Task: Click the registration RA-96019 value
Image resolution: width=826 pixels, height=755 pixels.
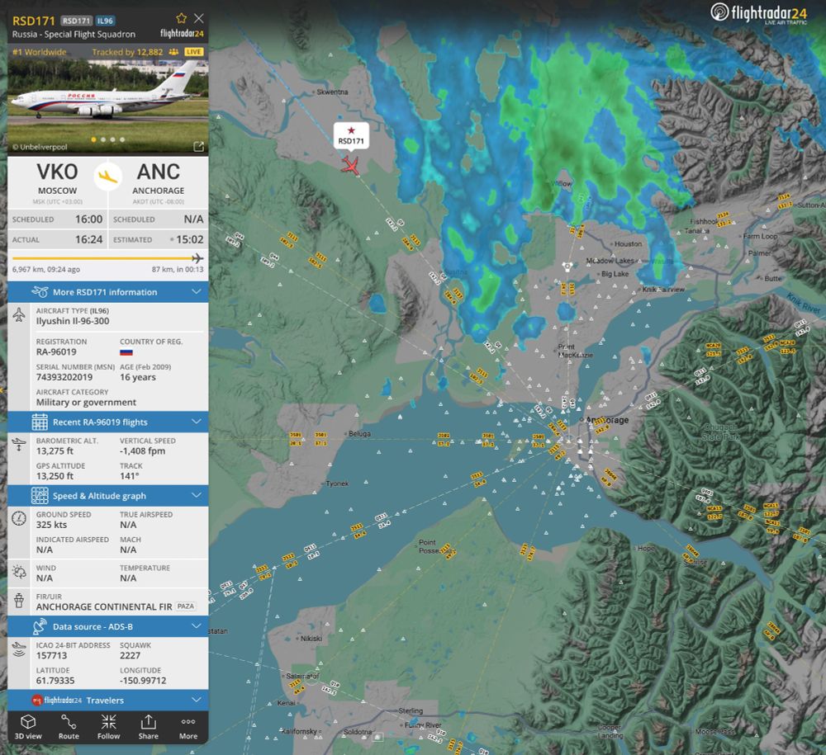Action: (56, 352)
